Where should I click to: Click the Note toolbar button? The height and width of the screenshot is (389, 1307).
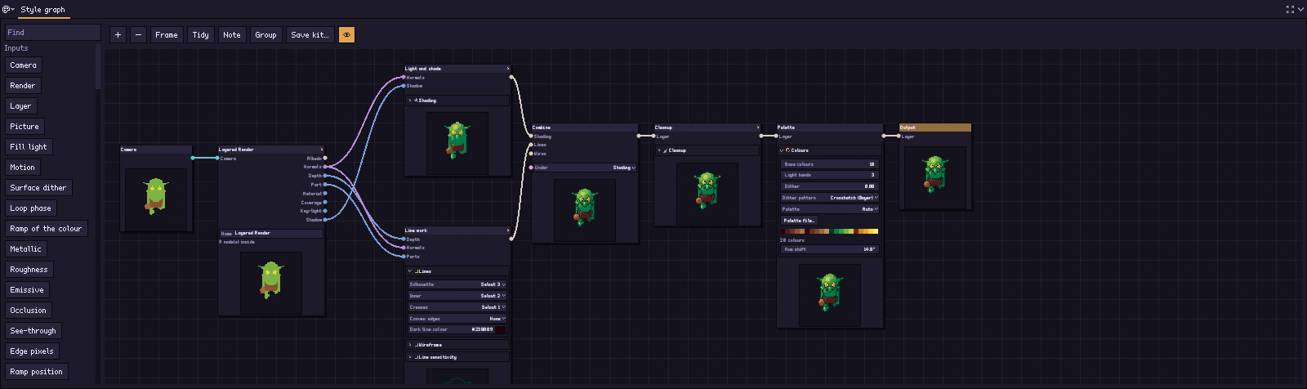pyautogui.click(x=232, y=34)
